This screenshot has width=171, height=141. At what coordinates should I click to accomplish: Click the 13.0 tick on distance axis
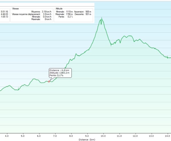coord(151,136)
